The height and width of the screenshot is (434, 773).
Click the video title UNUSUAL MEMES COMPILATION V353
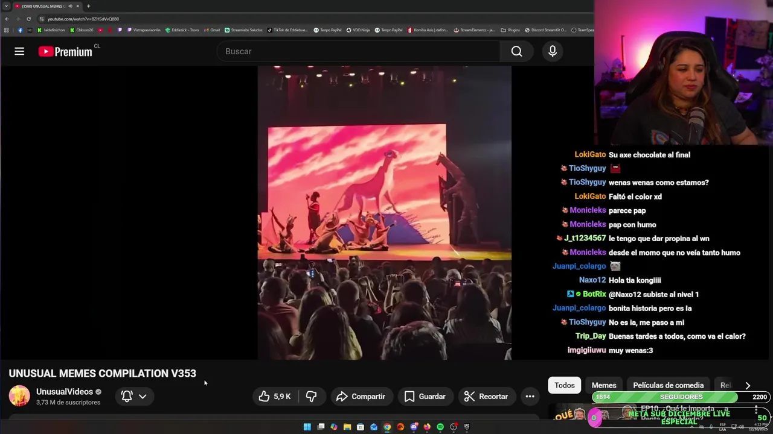pos(103,373)
